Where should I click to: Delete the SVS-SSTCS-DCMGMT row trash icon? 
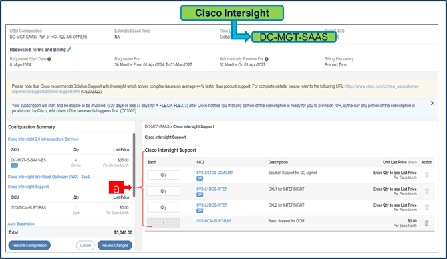(x=427, y=175)
